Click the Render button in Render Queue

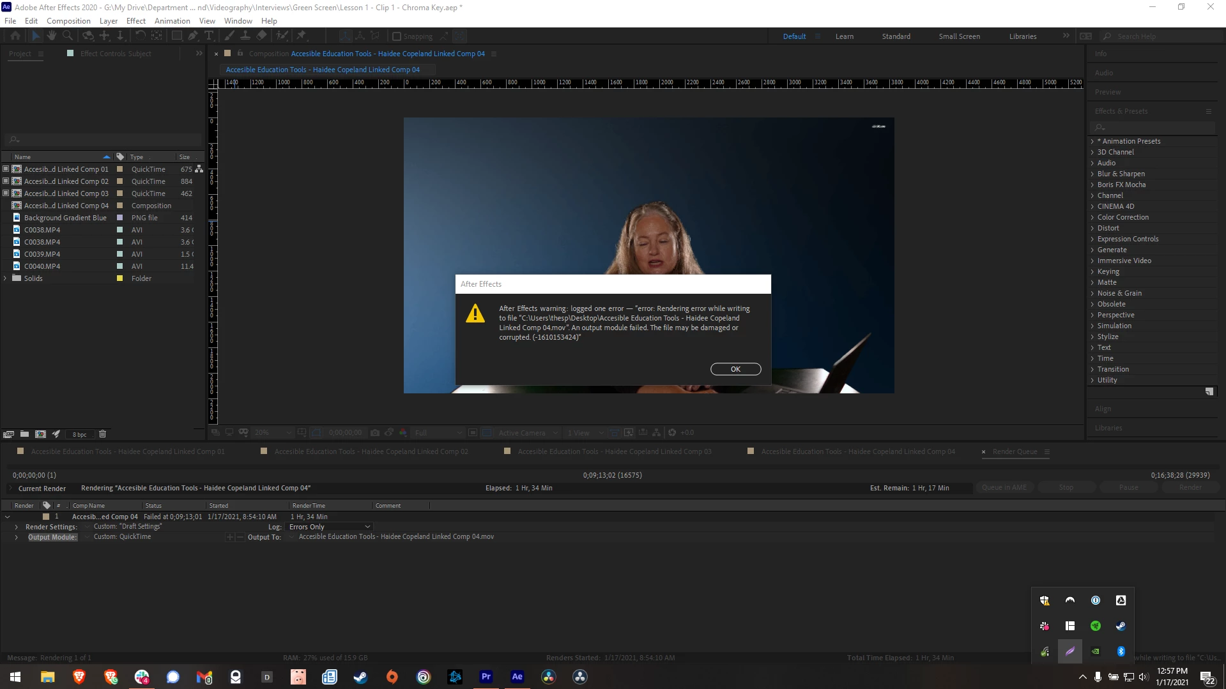(x=1190, y=487)
